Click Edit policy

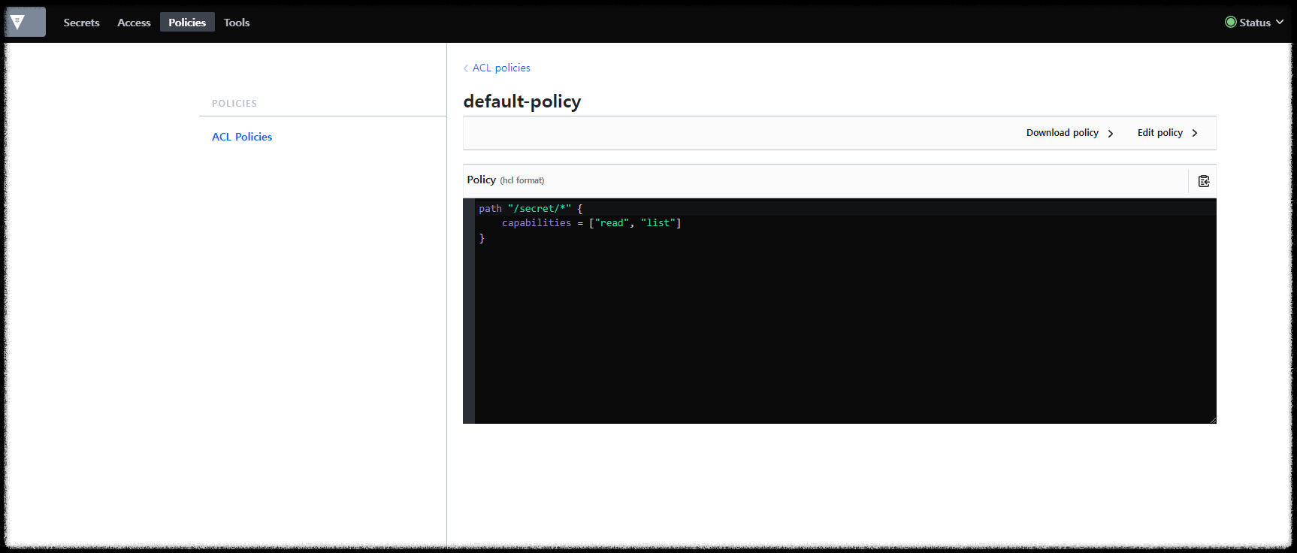(1168, 133)
